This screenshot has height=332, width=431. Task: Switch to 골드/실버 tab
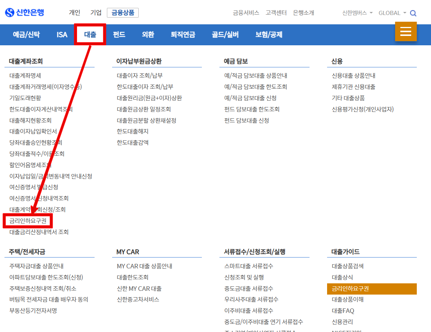click(225, 35)
